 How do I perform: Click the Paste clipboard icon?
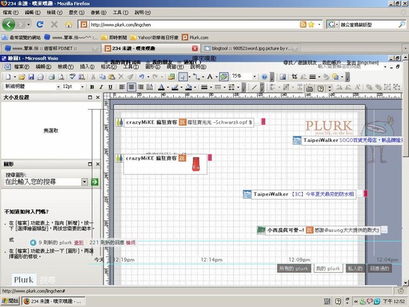point(112,76)
